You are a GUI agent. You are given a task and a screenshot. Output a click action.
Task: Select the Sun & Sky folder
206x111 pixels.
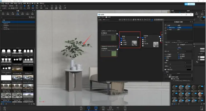point(7,29)
